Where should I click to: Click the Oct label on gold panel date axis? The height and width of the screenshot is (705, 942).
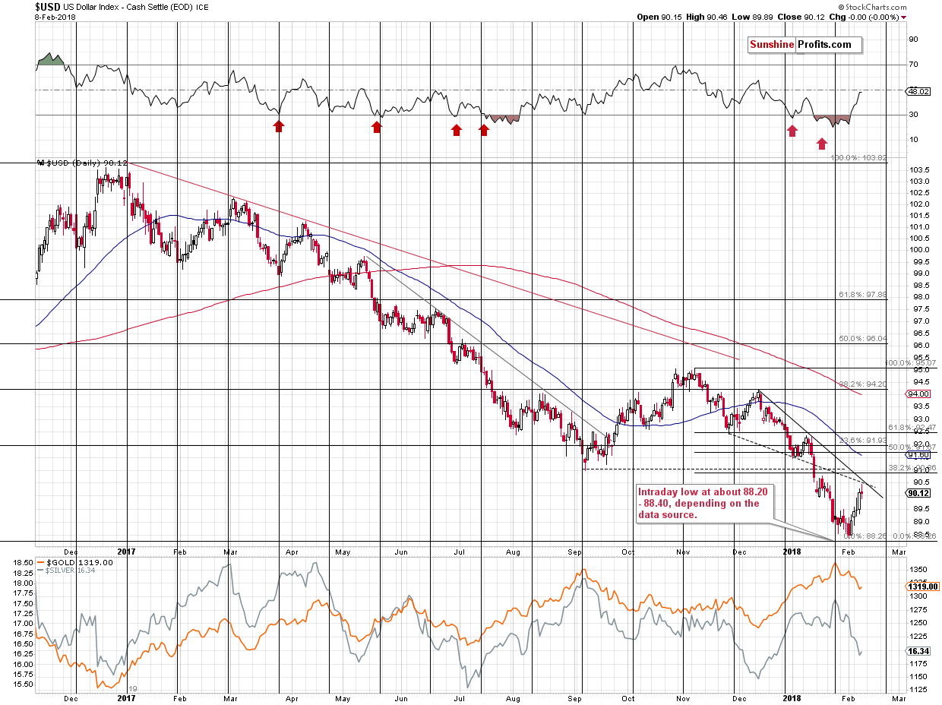[628, 697]
